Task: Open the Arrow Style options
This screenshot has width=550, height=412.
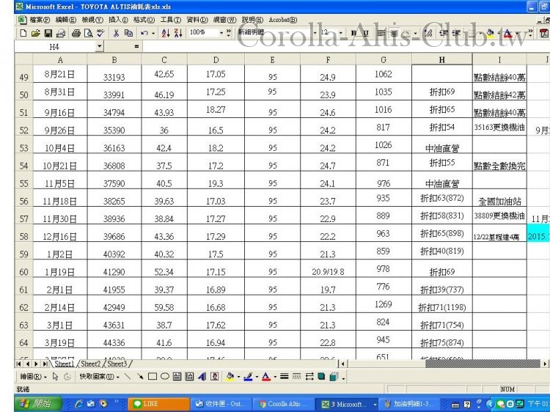Action: (309, 377)
